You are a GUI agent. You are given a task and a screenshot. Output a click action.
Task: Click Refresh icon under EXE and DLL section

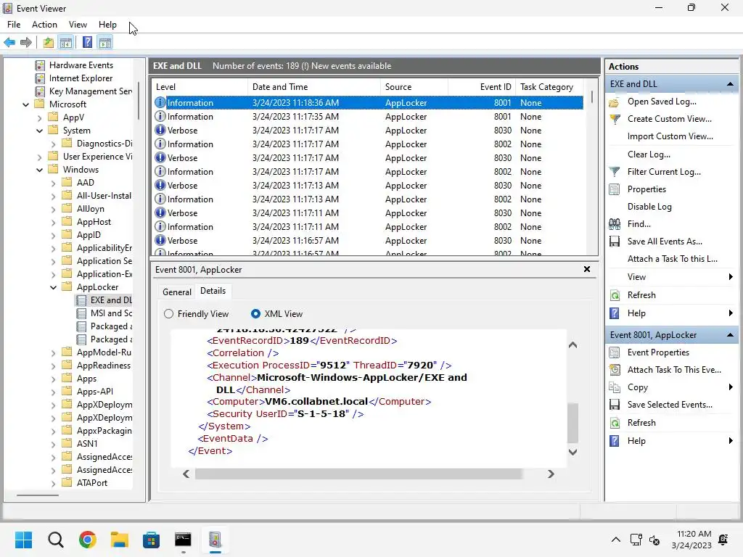[x=614, y=296]
